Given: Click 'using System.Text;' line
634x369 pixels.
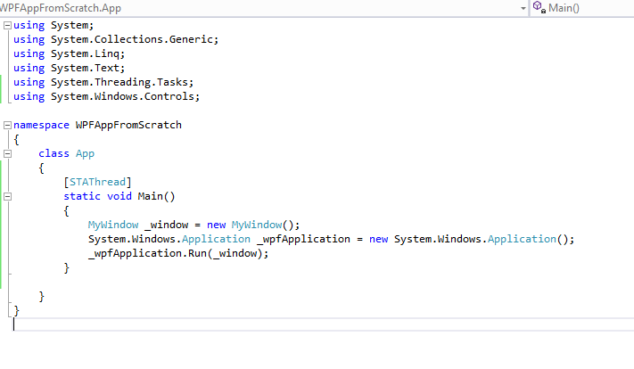Looking at the screenshot, I should coord(70,68).
